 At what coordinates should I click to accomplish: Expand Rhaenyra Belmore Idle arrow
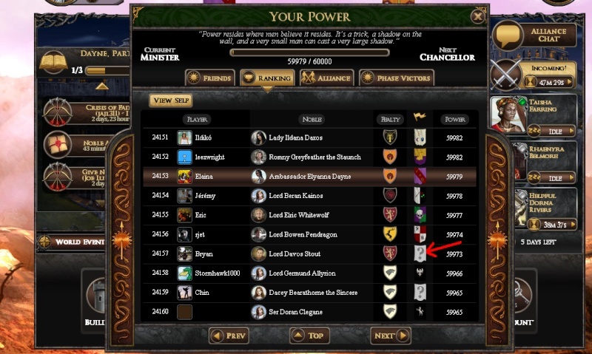(x=571, y=177)
